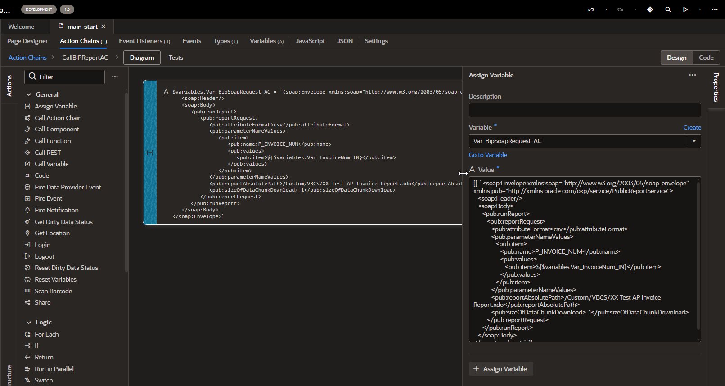Switch to the Welcome tab
Image resolution: width=725 pixels, height=386 pixels.
click(21, 27)
